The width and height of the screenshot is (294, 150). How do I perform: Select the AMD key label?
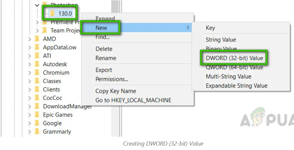click(49, 39)
